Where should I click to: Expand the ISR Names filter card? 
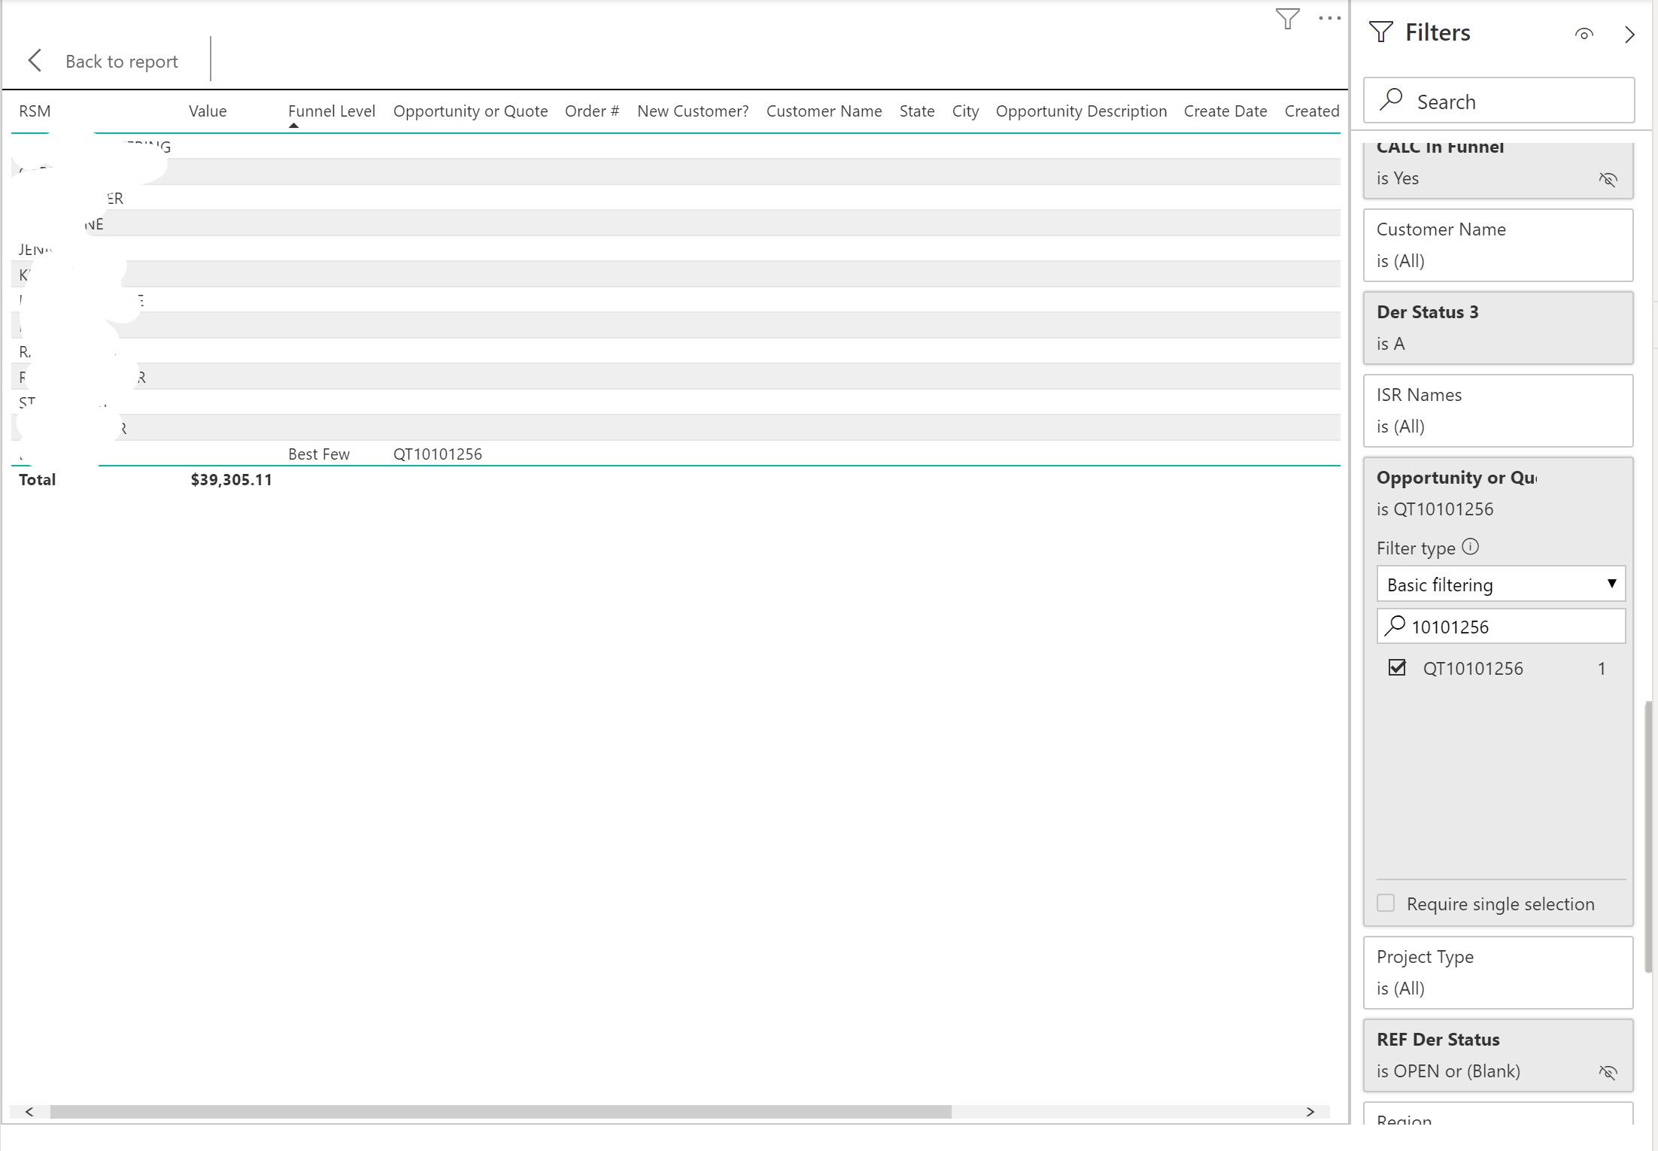click(x=1499, y=411)
